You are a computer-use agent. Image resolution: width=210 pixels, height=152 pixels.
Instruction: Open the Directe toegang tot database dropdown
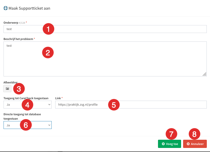27,125
